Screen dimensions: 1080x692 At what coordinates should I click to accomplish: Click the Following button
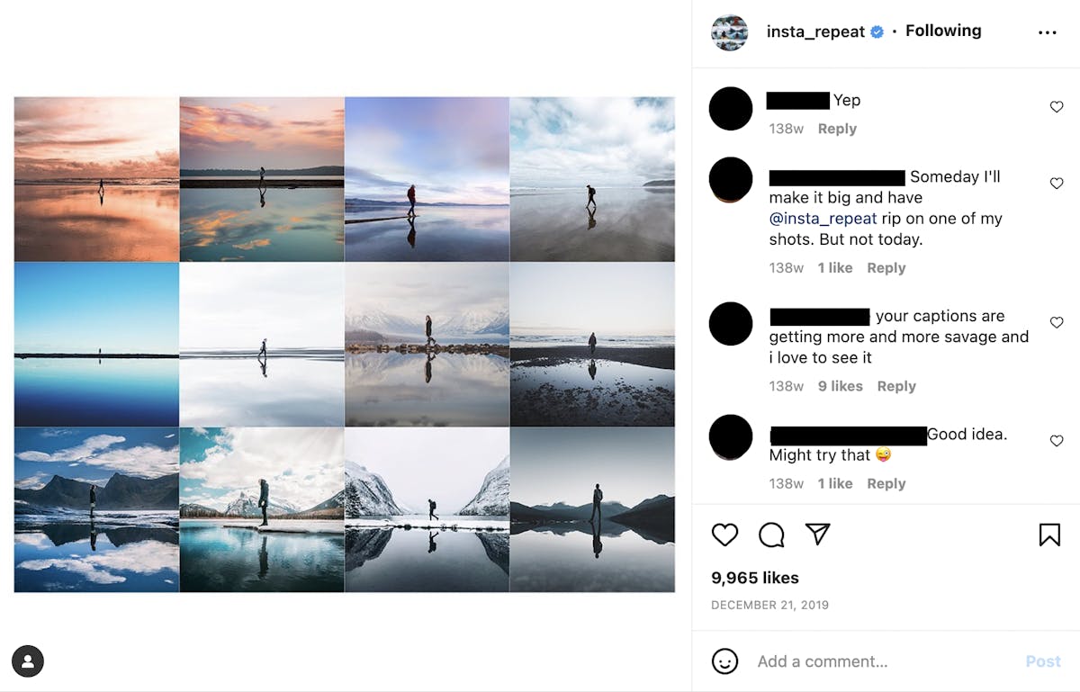[942, 30]
